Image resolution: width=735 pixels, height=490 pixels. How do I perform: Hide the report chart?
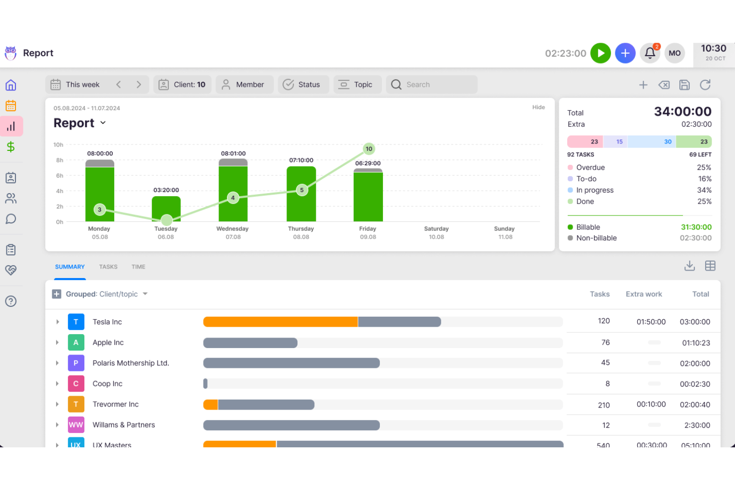[x=538, y=107]
